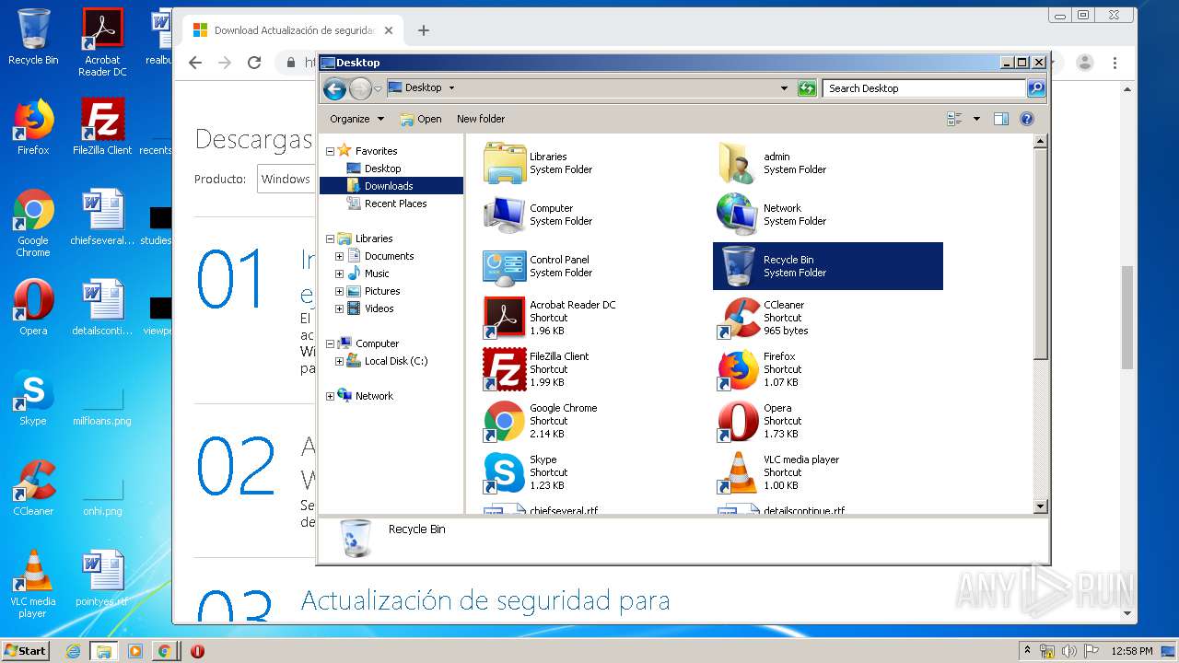The height and width of the screenshot is (663, 1179).
Task: Expand the Music library node
Action: (x=339, y=273)
